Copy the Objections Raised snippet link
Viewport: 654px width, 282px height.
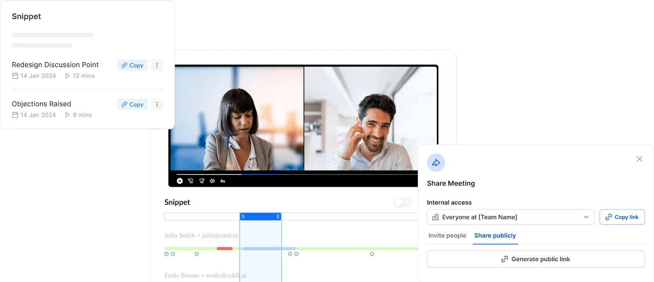[132, 105]
